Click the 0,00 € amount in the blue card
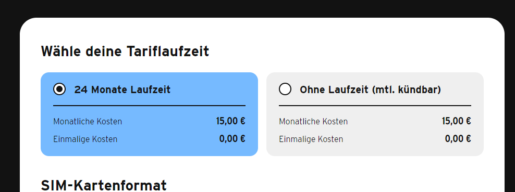This screenshot has width=515, height=192. [x=232, y=139]
